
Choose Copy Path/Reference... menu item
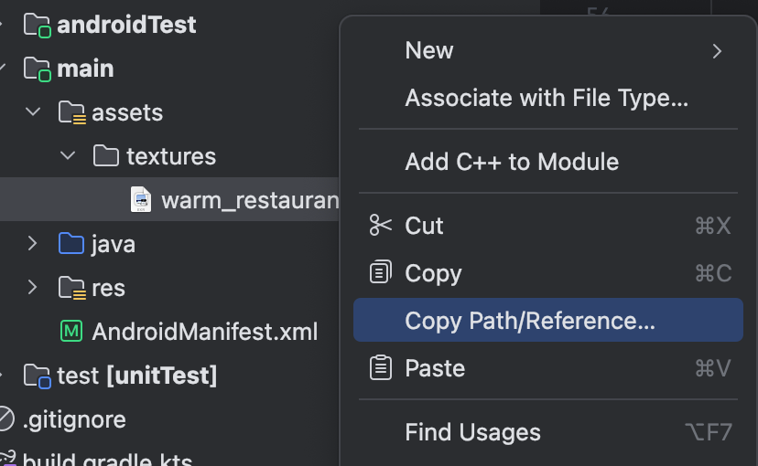pyautogui.click(x=548, y=320)
